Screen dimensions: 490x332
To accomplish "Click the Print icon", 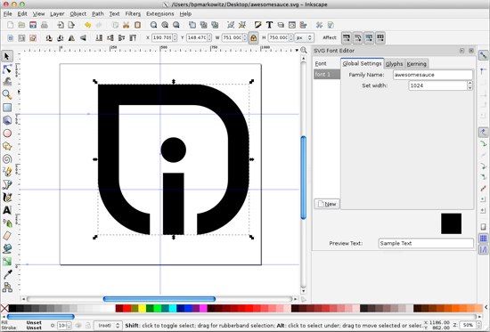I will (x=45, y=25).
